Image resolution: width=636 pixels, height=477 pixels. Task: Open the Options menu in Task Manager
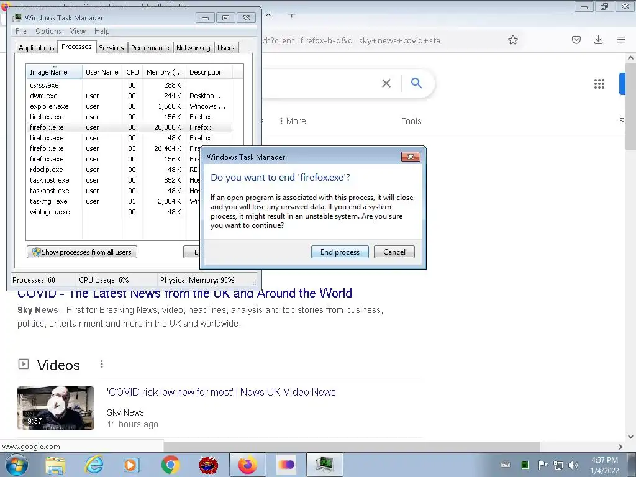48,31
